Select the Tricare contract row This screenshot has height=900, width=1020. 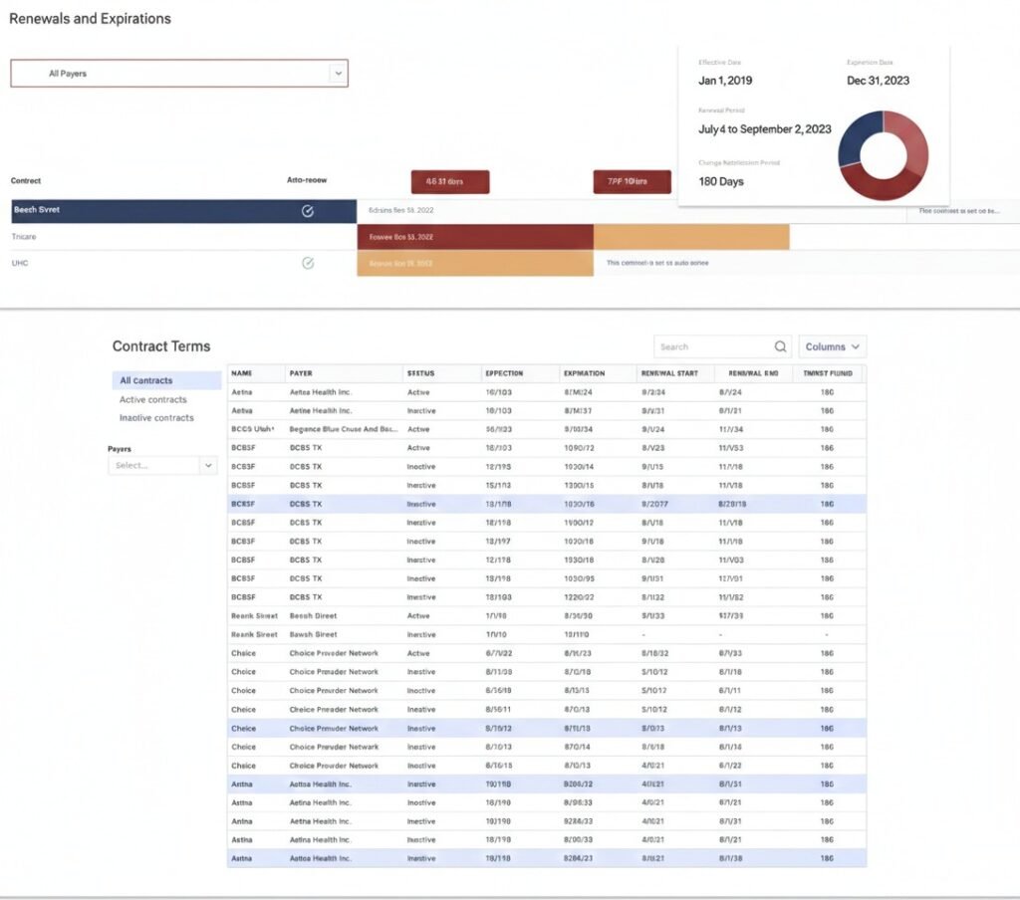pyautogui.click(x=24, y=237)
